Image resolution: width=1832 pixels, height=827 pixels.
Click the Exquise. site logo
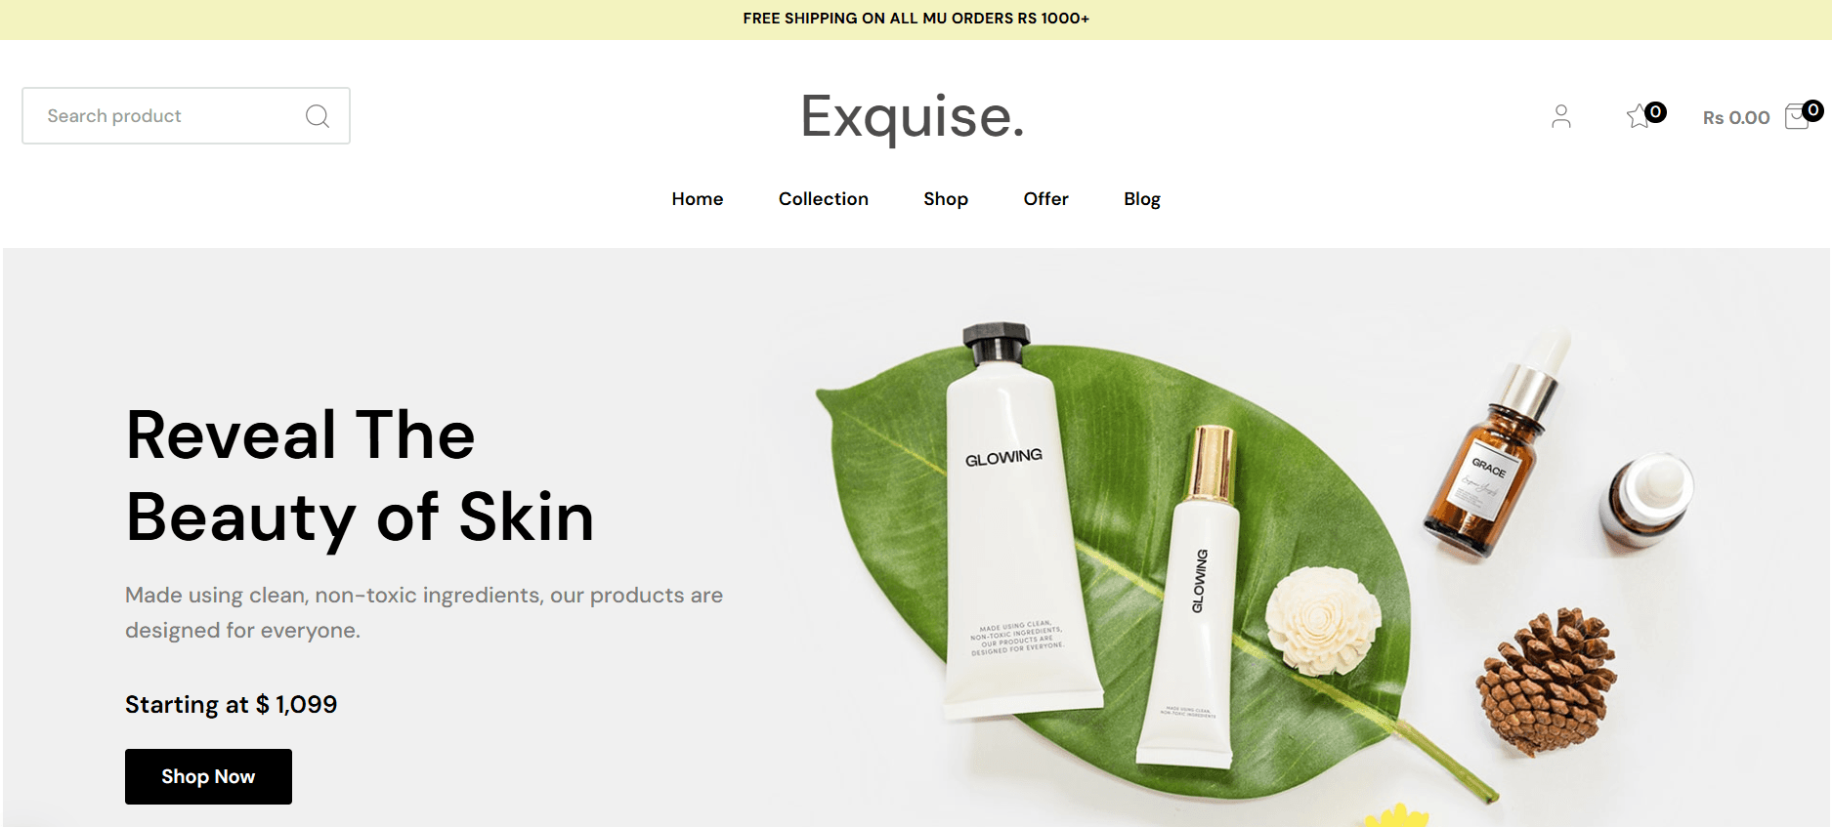click(913, 116)
